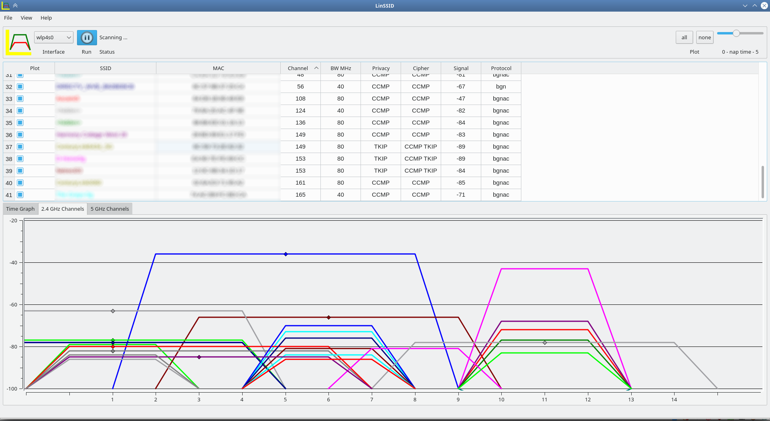This screenshot has width=770, height=421.
Task: Sort table by Signal column header
Action: [x=461, y=68]
